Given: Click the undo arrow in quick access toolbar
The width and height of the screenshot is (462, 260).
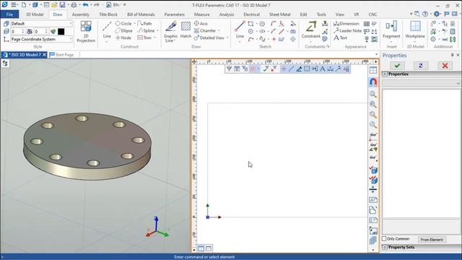Looking at the screenshot, I should tap(85, 5).
